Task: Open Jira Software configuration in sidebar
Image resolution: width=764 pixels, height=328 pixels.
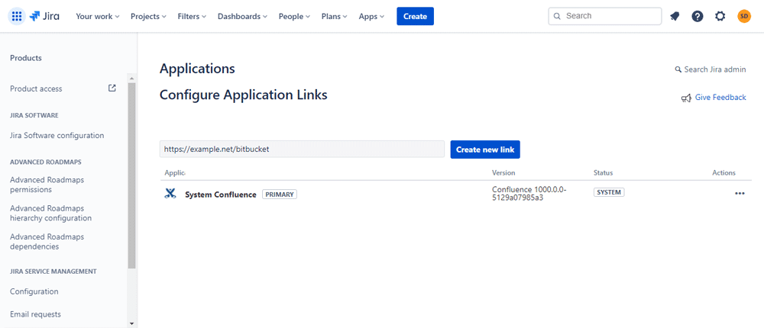Action: [x=57, y=135]
